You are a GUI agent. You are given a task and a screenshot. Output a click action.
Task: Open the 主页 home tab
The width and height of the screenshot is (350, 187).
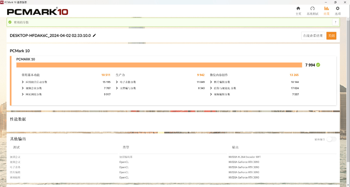coord(298,11)
